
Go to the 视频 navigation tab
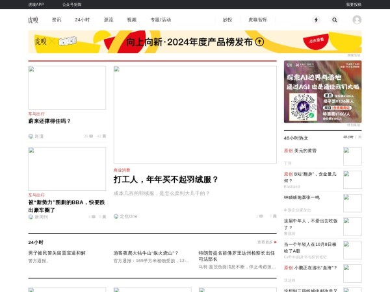coord(132,20)
